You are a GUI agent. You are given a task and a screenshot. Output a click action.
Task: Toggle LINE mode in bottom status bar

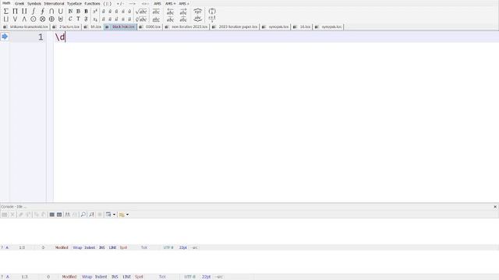point(126,277)
